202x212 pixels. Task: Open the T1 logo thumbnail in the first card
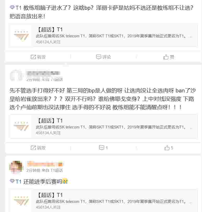point(21,36)
